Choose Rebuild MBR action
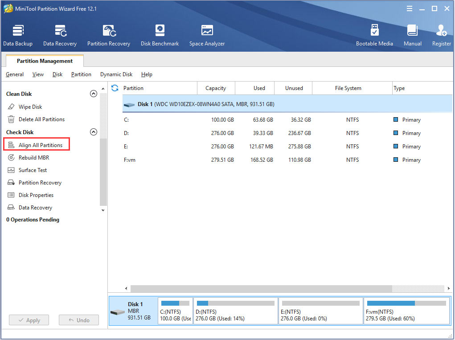Image resolution: width=455 pixels, height=340 pixels. (34, 158)
